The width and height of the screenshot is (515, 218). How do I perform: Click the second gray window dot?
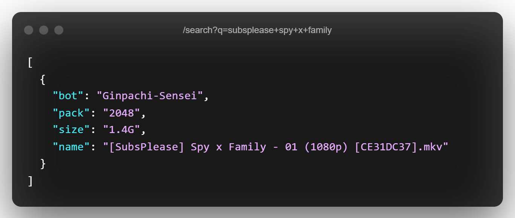[44, 30]
